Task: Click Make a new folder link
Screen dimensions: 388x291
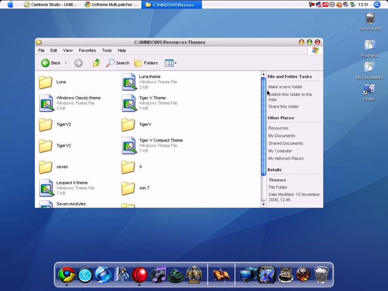Action: coord(285,87)
